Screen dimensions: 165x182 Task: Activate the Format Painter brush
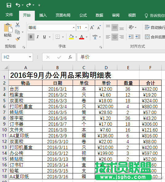(x=18, y=39)
